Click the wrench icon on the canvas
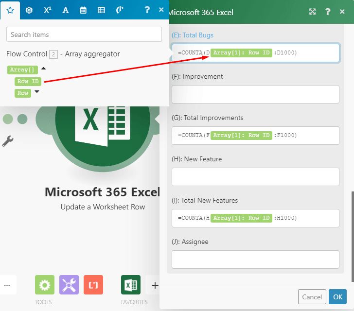The width and height of the screenshot is (354, 311). tap(8, 141)
